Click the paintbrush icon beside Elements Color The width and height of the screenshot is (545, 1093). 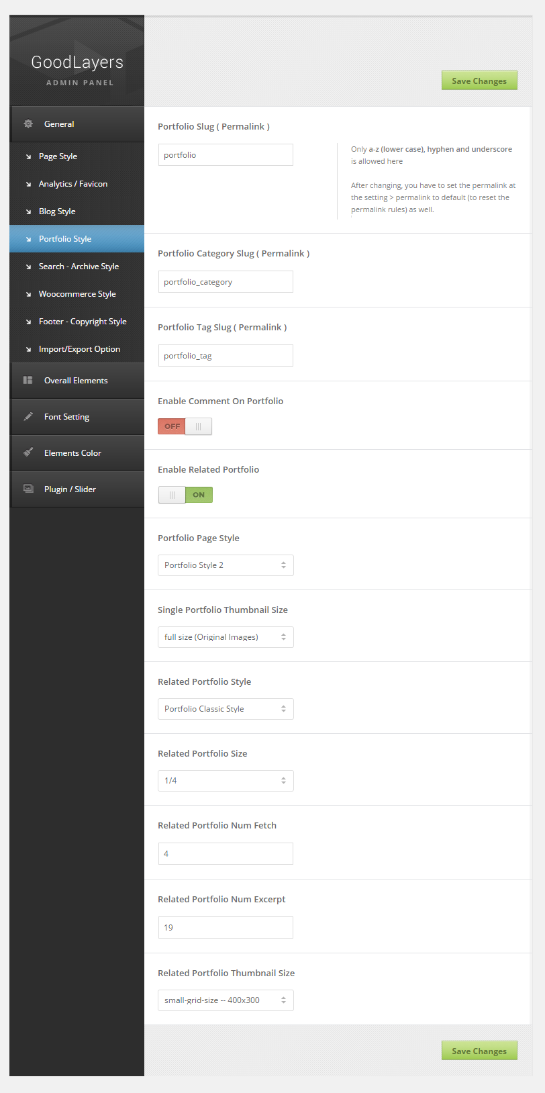tap(28, 453)
